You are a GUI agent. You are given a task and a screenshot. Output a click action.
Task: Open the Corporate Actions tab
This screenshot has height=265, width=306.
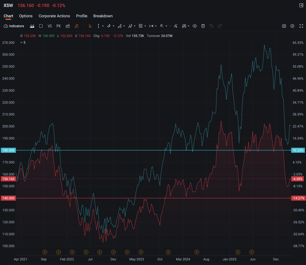tap(54, 16)
